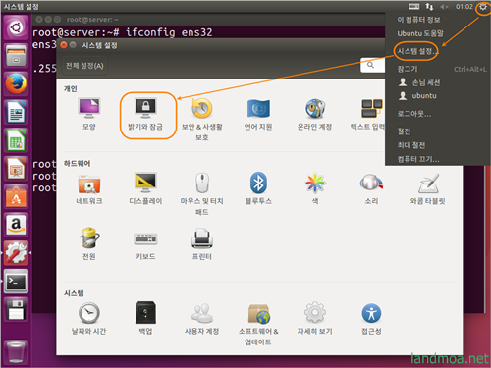The width and height of the screenshot is (491, 368).
Task: Click the network indicator in top bar
Action: pos(429,7)
